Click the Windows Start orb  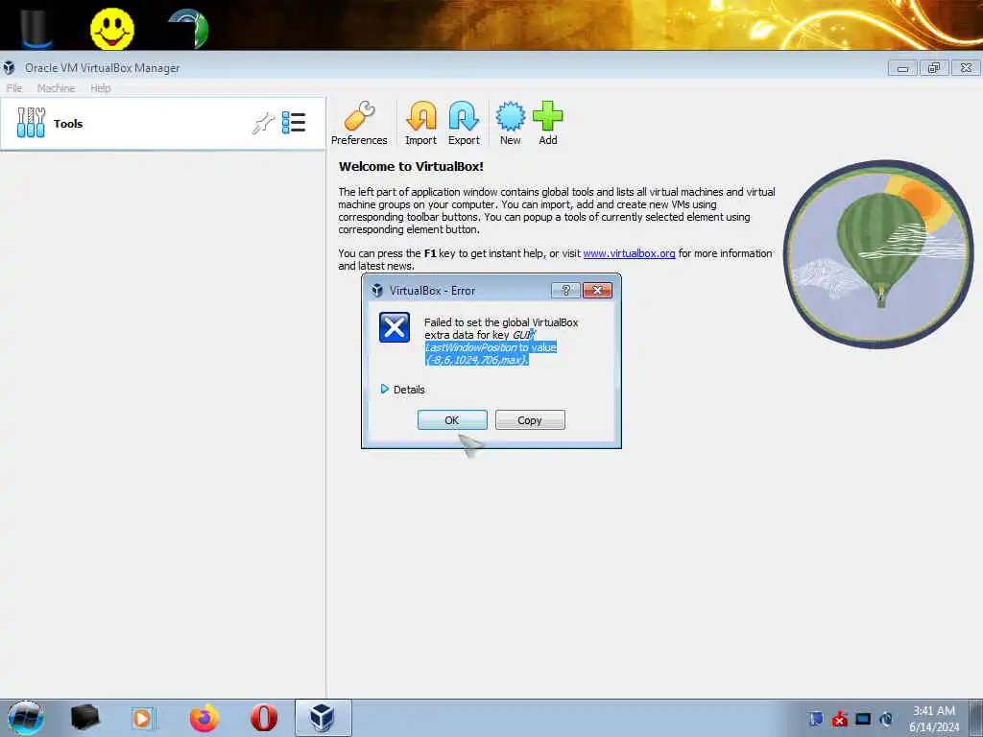point(26,718)
